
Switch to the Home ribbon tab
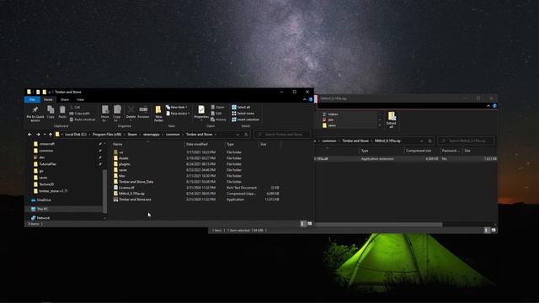pos(48,99)
